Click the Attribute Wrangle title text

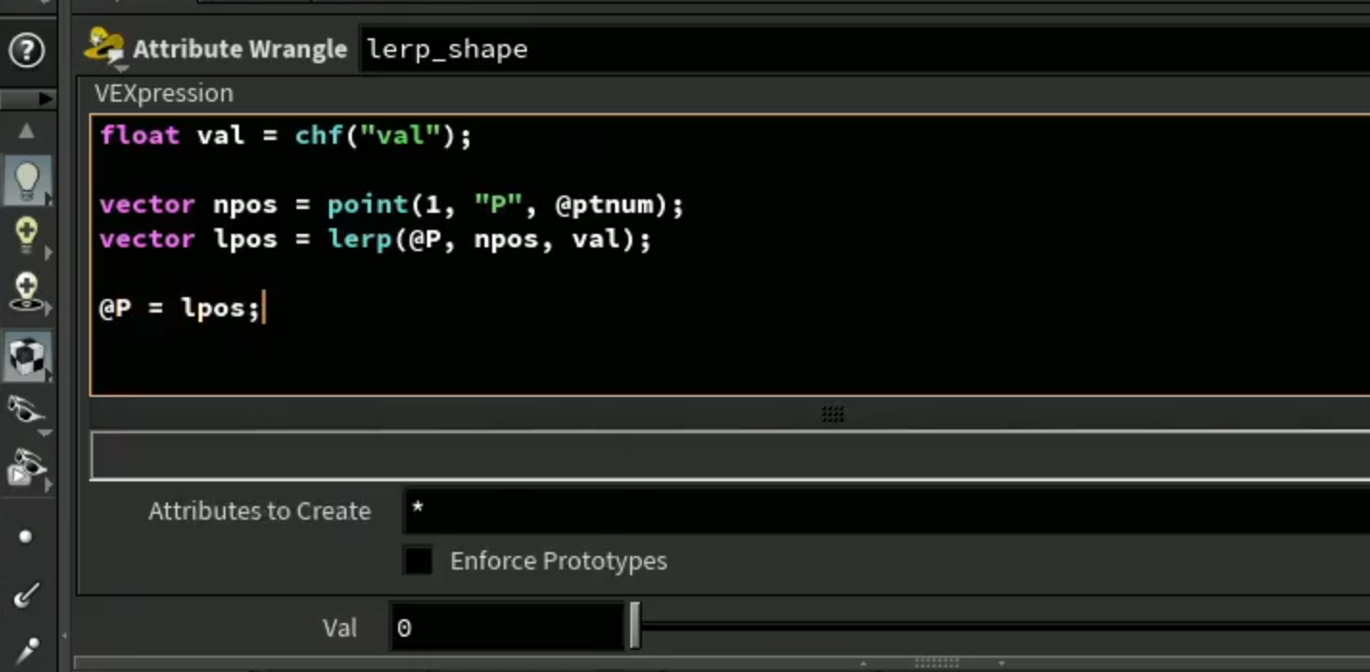click(240, 50)
